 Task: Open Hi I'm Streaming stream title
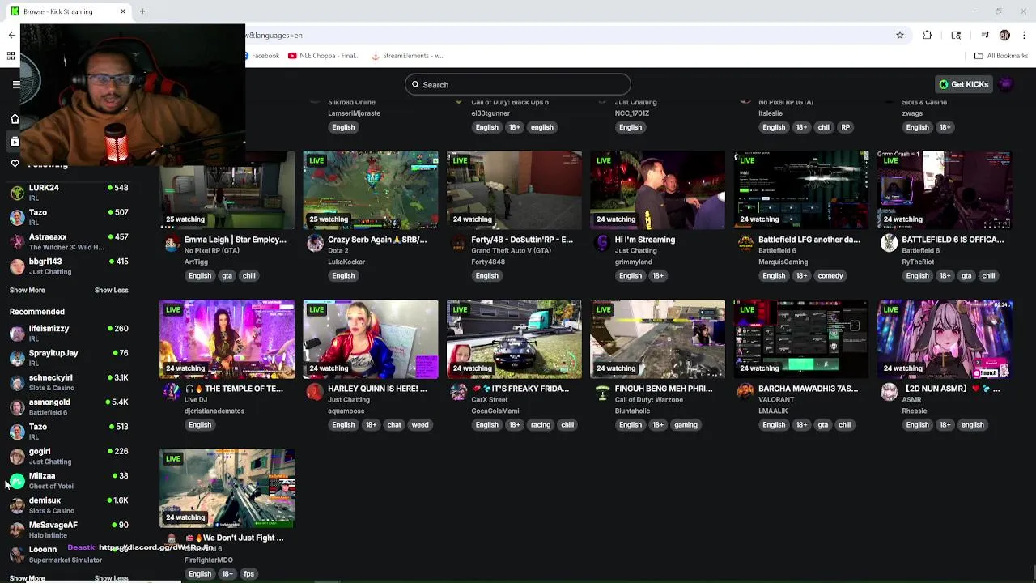[645, 240]
